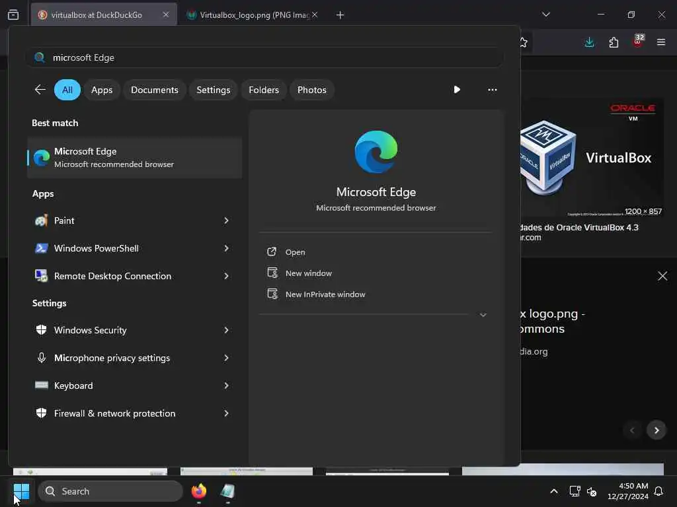
Task: Click the search field containing microsoft Edge
Action: [x=264, y=57]
